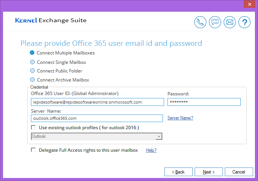Click the Server Name input field
Screen dimensions: 258x181
tap(97, 118)
